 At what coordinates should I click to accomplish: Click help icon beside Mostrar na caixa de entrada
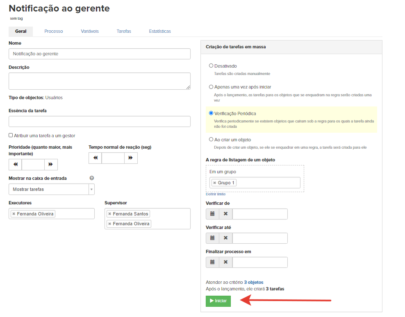pyautogui.click(x=92, y=178)
